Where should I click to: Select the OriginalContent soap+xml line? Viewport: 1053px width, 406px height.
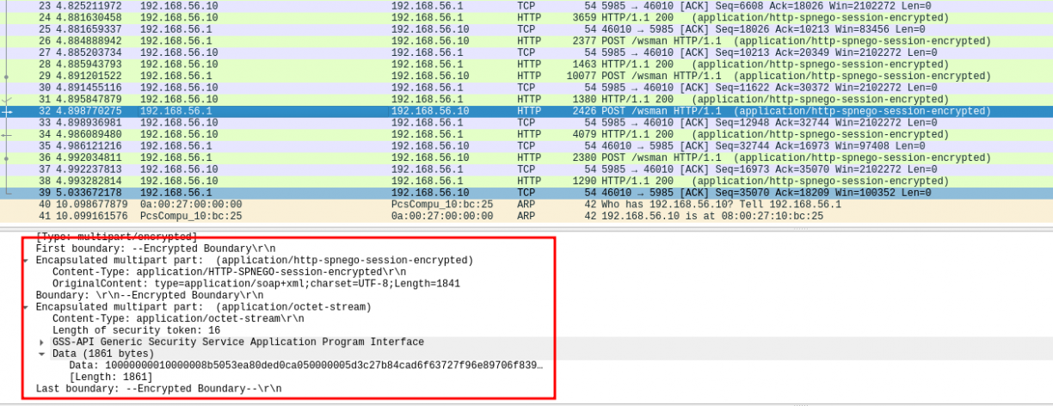point(256,283)
